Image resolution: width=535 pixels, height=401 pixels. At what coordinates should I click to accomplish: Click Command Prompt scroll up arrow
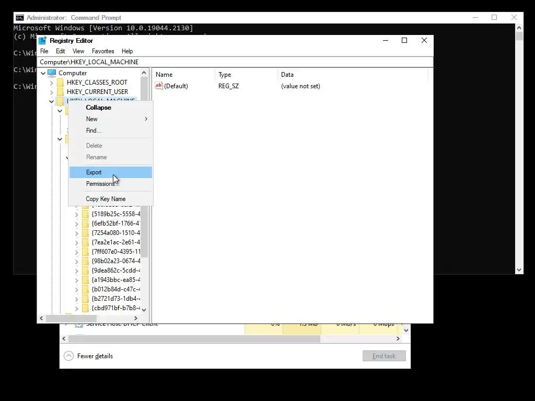(519, 28)
